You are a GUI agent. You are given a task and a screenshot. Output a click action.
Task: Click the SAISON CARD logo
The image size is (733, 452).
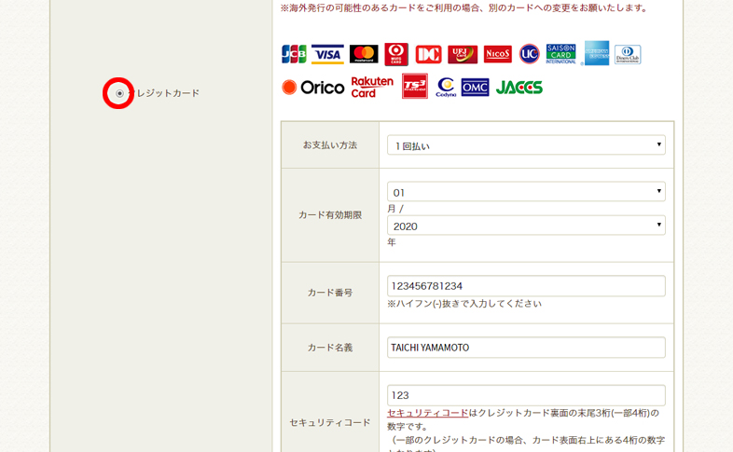tap(561, 54)
